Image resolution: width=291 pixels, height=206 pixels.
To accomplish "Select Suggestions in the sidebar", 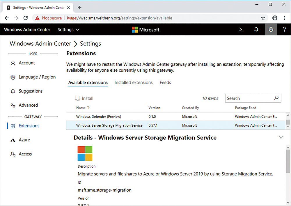I will pyautogui.click(x=31, y=91).
